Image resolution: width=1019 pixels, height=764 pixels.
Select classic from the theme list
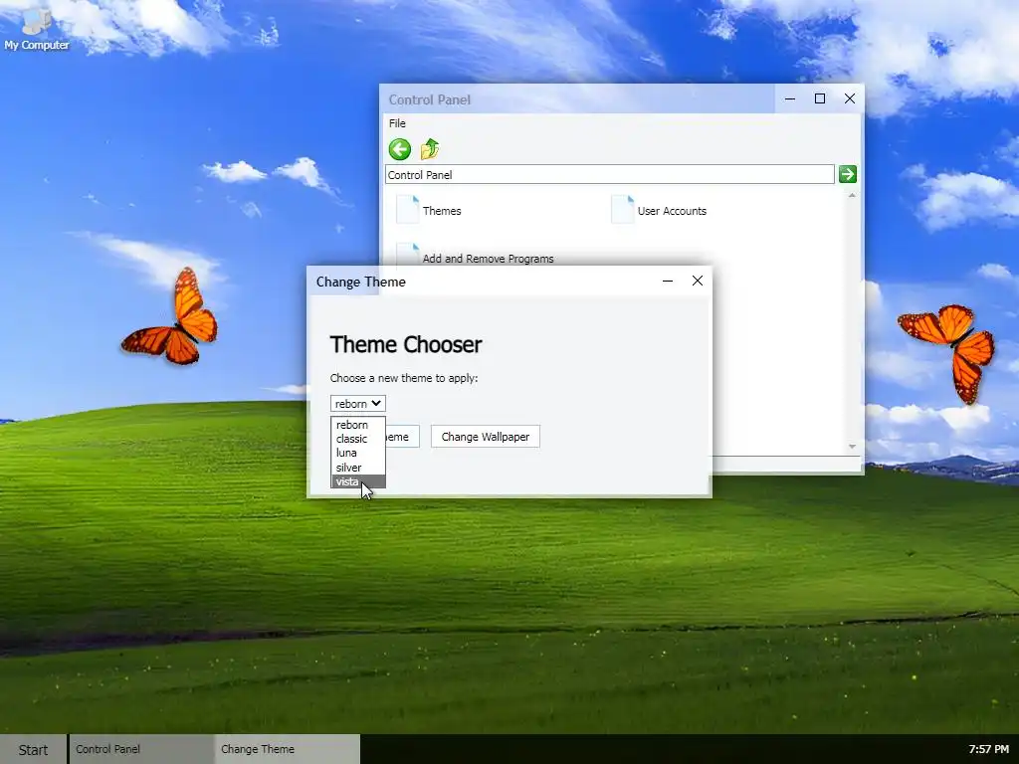[x=358, y=439]
